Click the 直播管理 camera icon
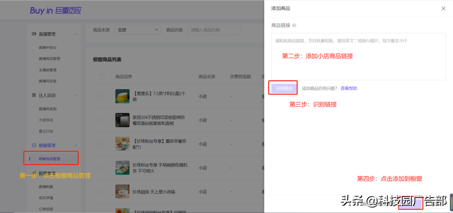This screenshot has width=453, height=213. [x=34, y=34]
